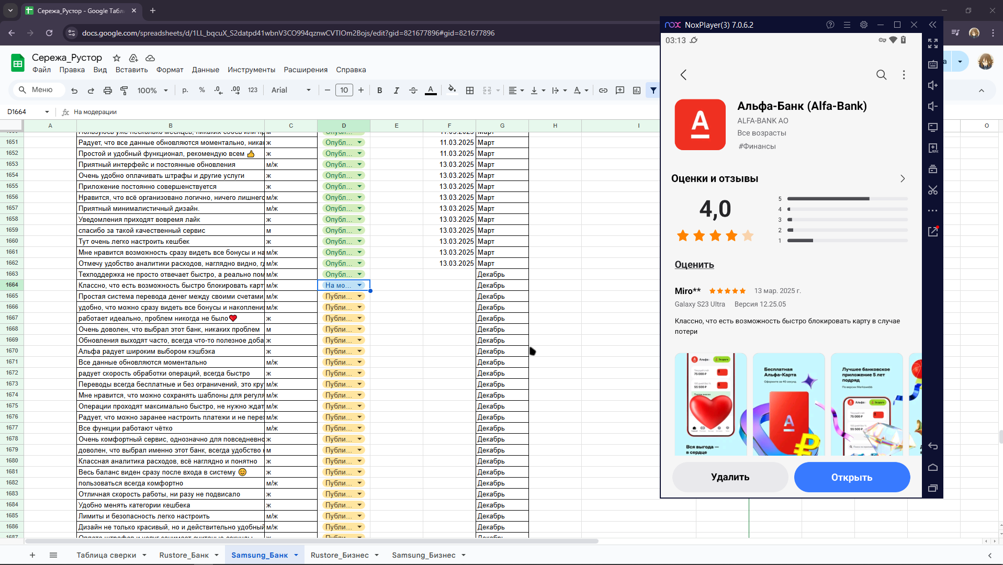This screenshot has width=1003, height=565.
Task: Click the NoxPlayer scissors screenshot icon
Action: 933,190
